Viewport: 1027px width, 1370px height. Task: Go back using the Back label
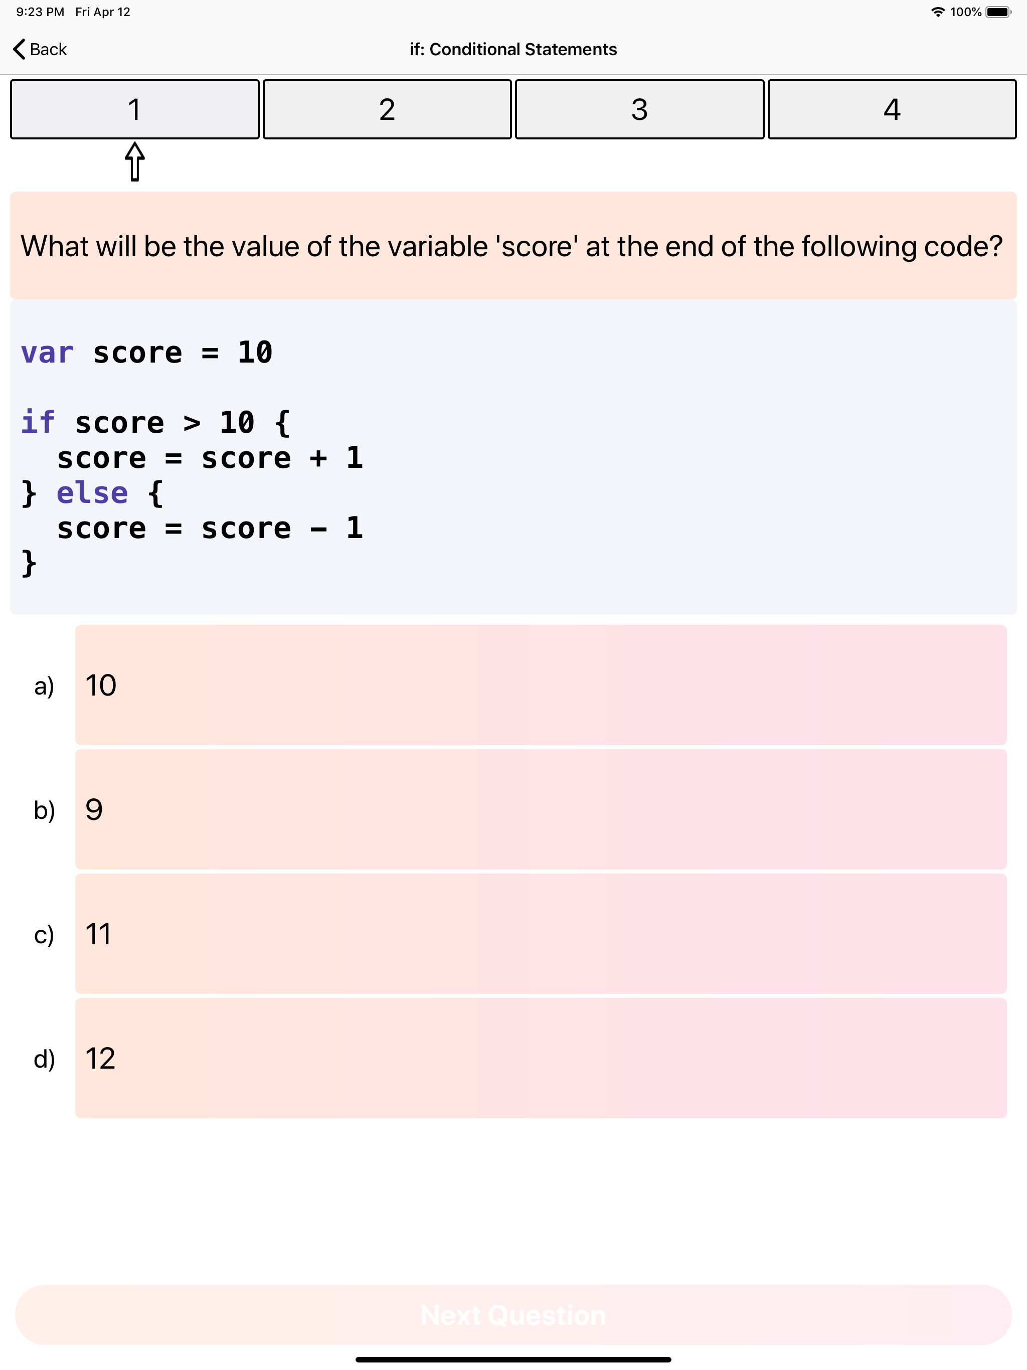[48, 49]
